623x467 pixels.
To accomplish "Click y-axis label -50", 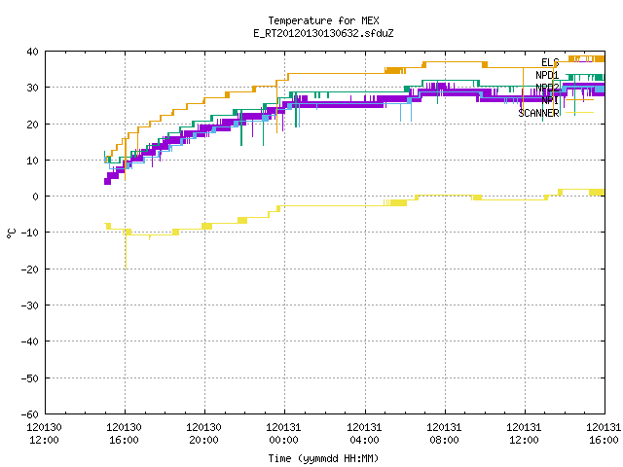I will click(x=30, y=378).
